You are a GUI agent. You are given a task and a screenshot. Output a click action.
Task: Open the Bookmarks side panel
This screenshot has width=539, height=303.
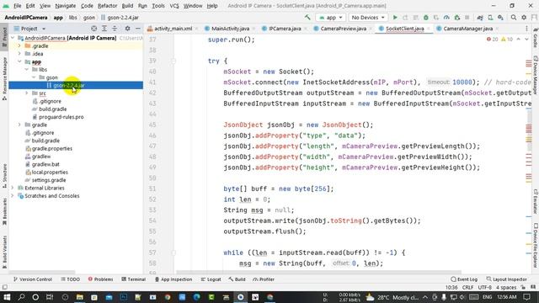point(4,211)
